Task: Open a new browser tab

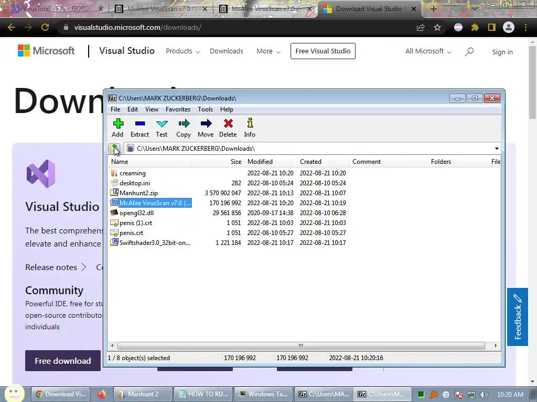Action: [433, 9]
